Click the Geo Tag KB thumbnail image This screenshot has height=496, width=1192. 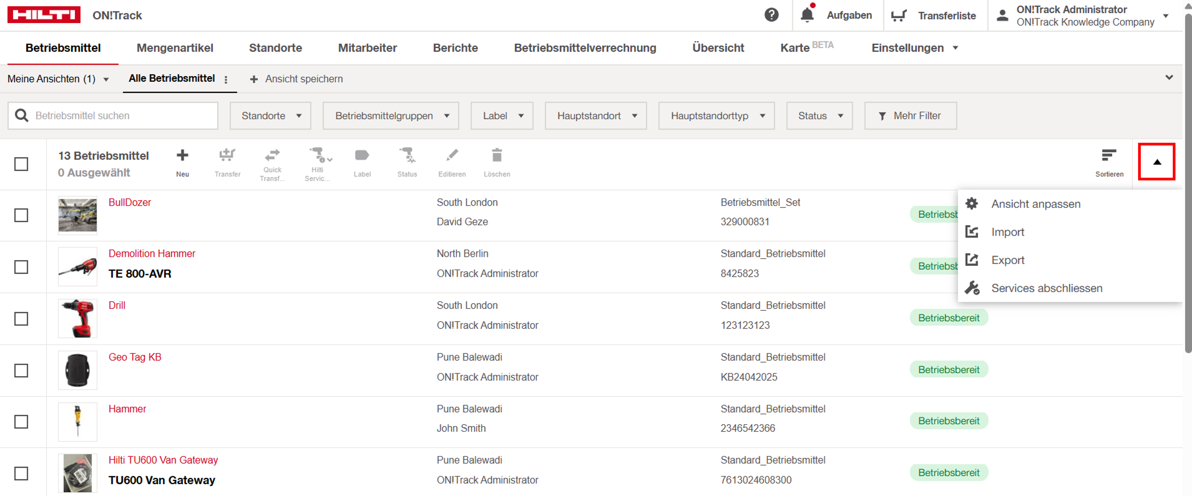point(78,370)
